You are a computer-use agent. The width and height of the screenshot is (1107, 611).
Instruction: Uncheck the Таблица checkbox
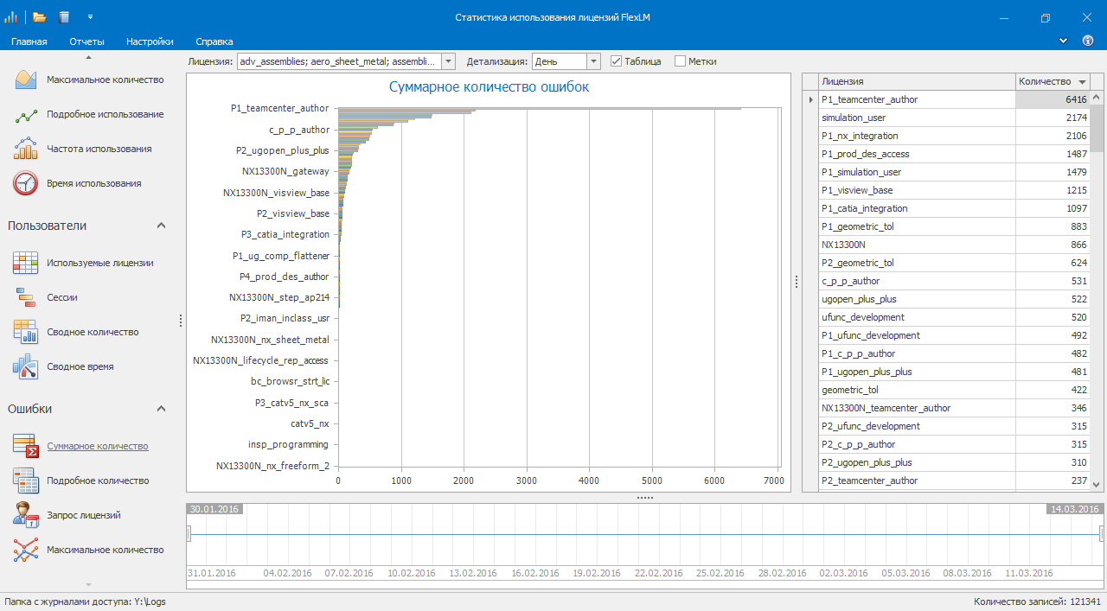point(617,61)
